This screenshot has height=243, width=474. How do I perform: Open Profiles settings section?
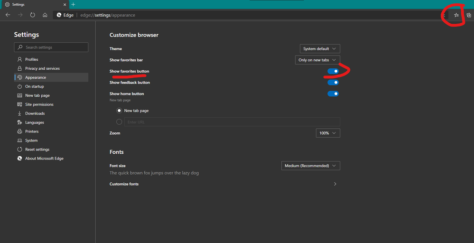click(51, 59)
